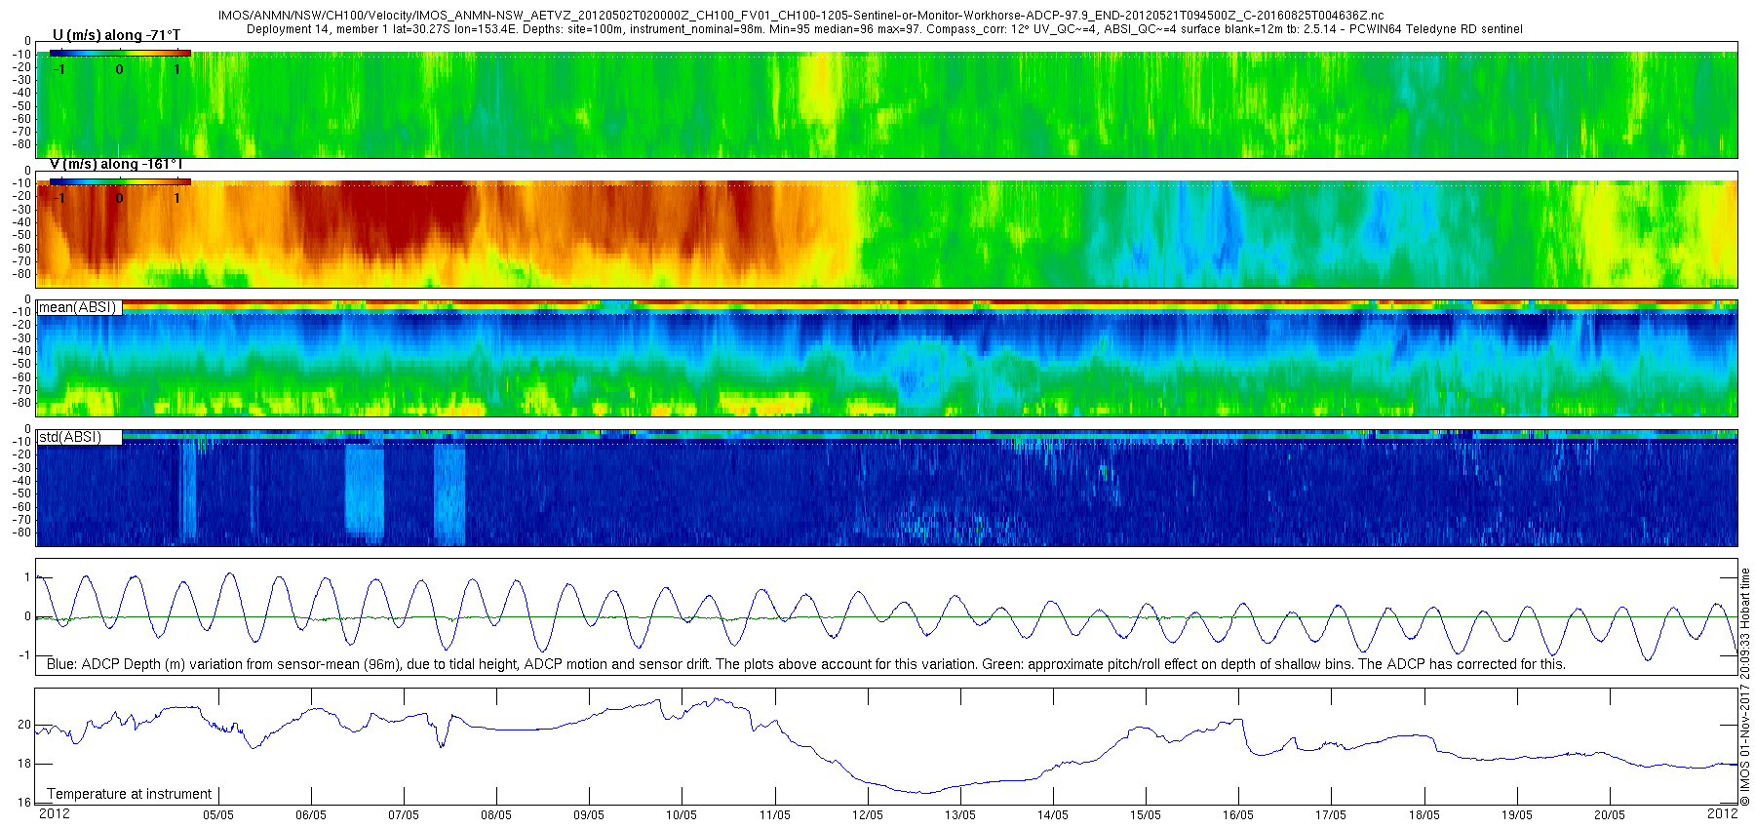Click the 'U (m/s) along -71°T' label
The height and width of the screenshot is (829, 1755).
click(x=116, y=35)
